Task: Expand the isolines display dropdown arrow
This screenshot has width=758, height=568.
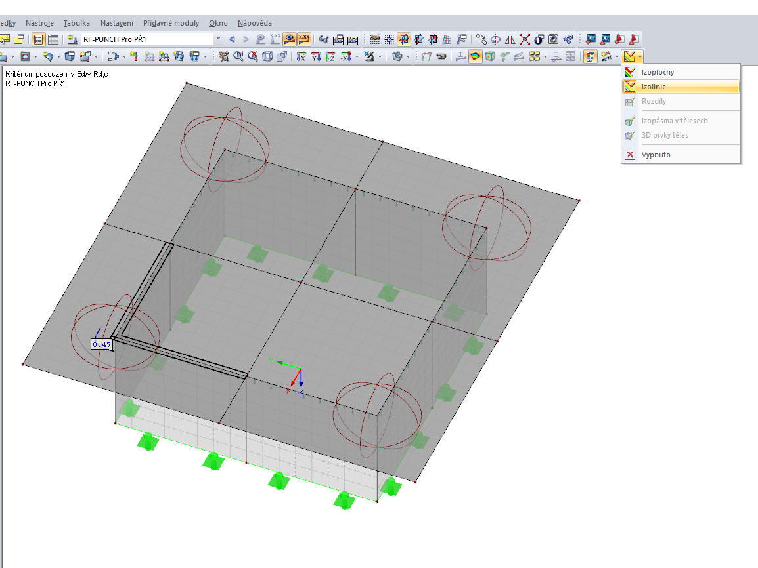Action: 640,56
